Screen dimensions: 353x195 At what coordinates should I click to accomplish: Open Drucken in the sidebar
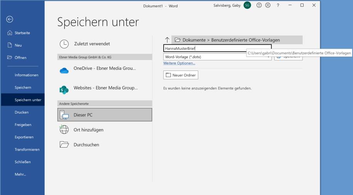pos(21,113)
